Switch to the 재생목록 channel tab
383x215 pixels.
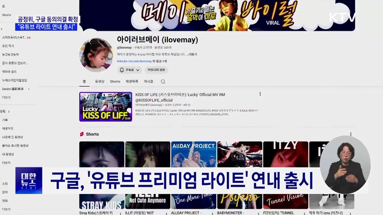(x=132, y=81)
